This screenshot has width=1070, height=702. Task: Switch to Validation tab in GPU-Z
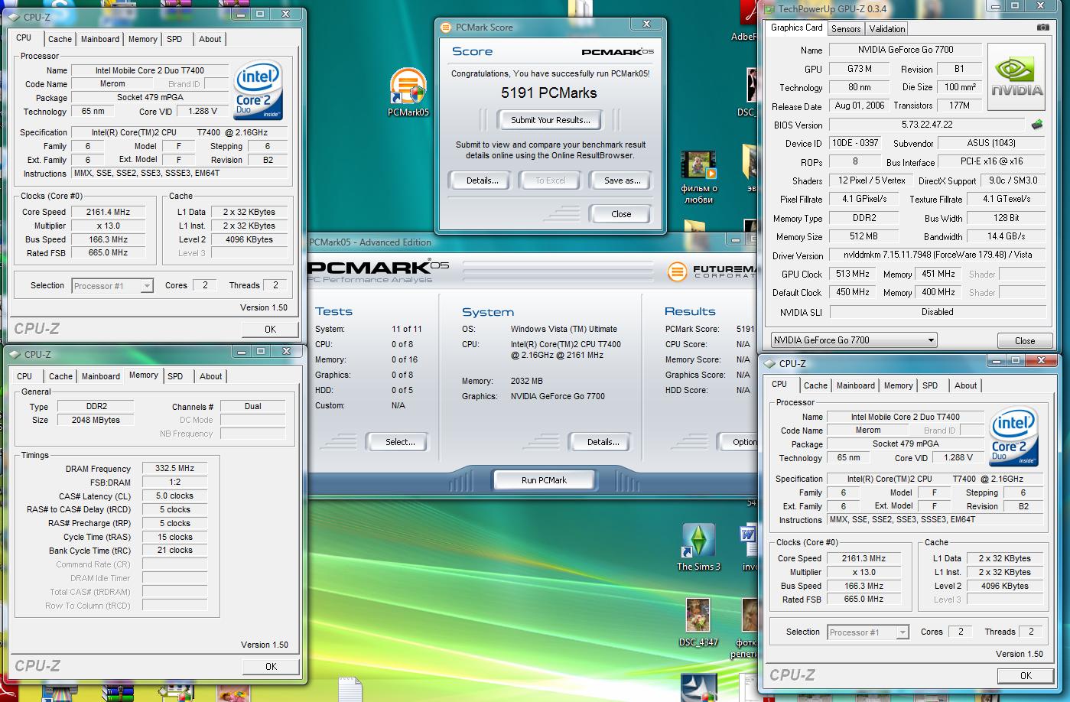[887, 29]
